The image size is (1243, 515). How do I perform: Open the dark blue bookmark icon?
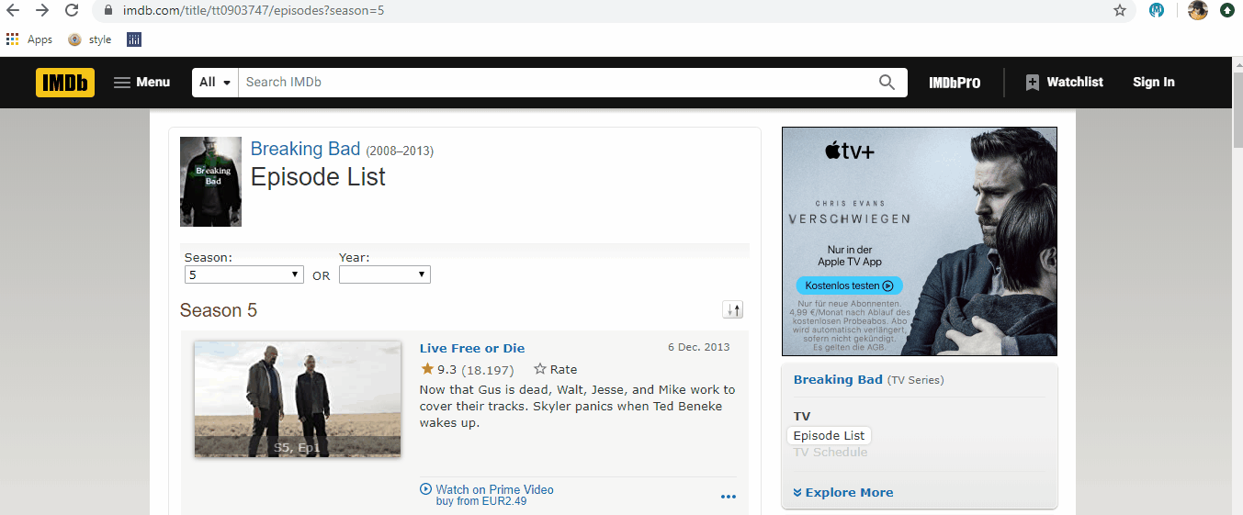[134, 39]
